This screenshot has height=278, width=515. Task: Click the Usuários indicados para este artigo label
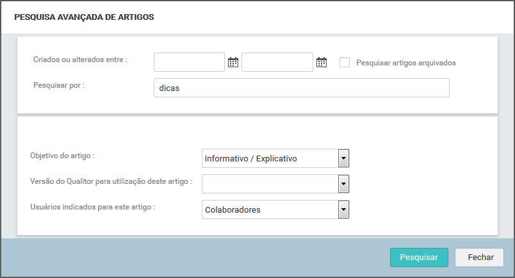click(93, 207)
